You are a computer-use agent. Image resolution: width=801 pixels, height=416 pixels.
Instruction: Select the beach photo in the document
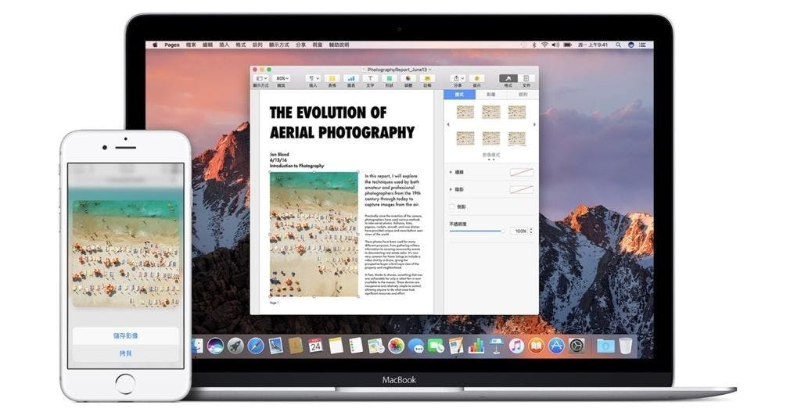click(314, 235)
